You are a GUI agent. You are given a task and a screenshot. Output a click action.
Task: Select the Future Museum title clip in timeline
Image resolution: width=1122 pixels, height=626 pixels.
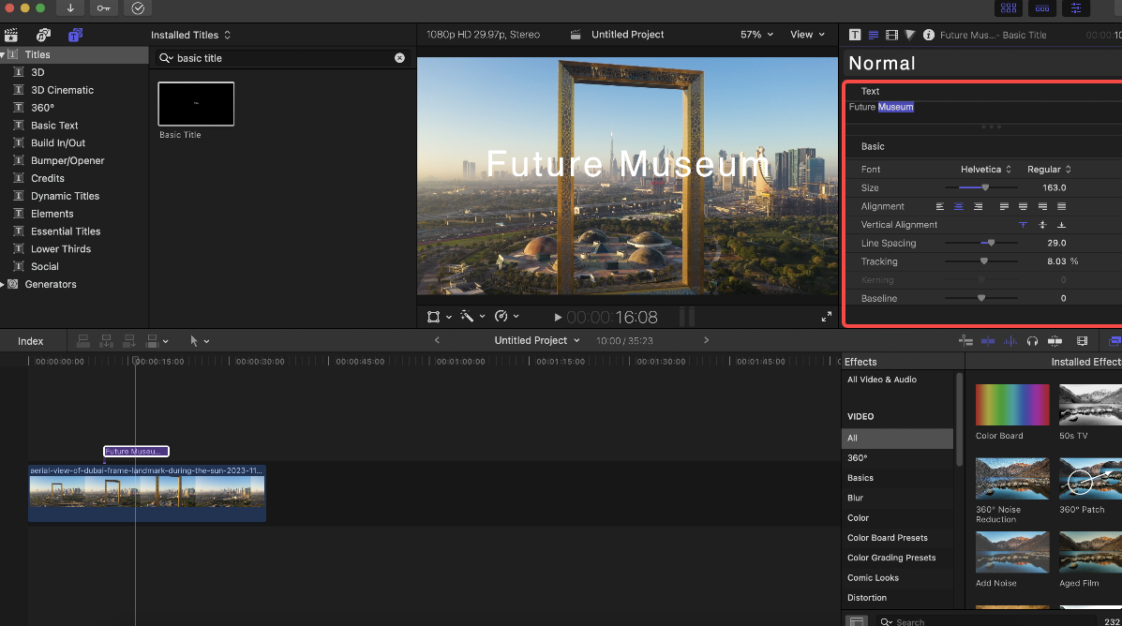[136, 452]
